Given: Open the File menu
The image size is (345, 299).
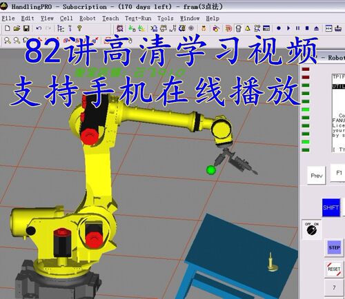Looking at the screenshot, I should point(8,18).
